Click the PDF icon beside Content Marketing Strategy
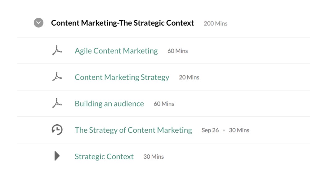The image size is (330, 180). point(57,77)
